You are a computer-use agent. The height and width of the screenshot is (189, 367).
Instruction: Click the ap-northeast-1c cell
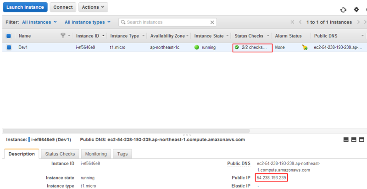click(x=165, y=48)
